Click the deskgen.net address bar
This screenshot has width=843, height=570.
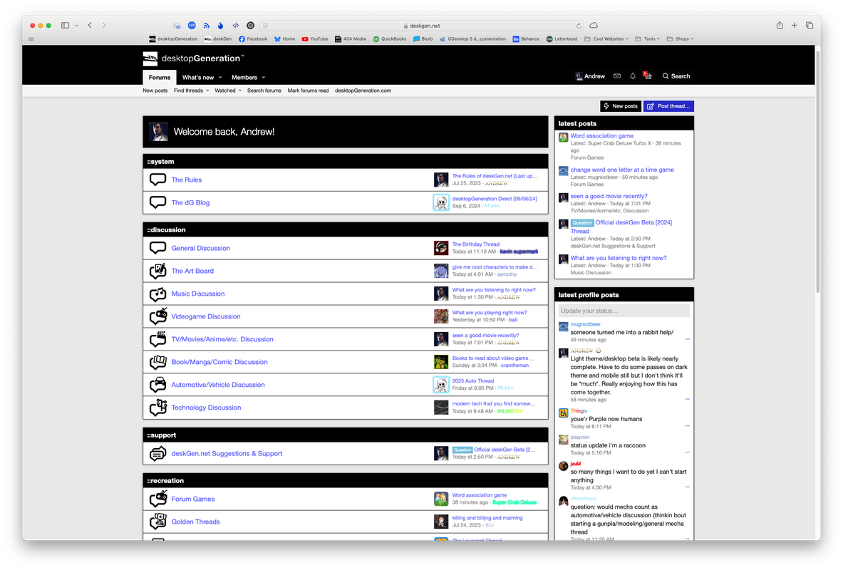coord(422,25)
